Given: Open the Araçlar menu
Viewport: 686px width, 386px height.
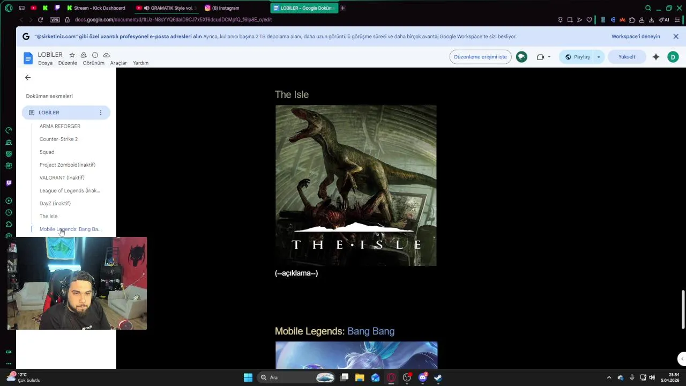Looking at the screenshot, I should coord(118,63).
